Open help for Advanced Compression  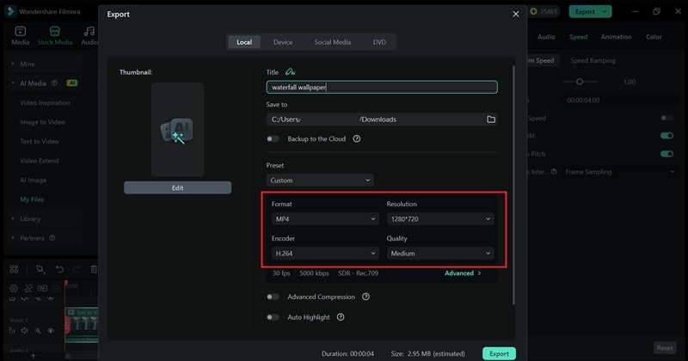tap(365, 297)
